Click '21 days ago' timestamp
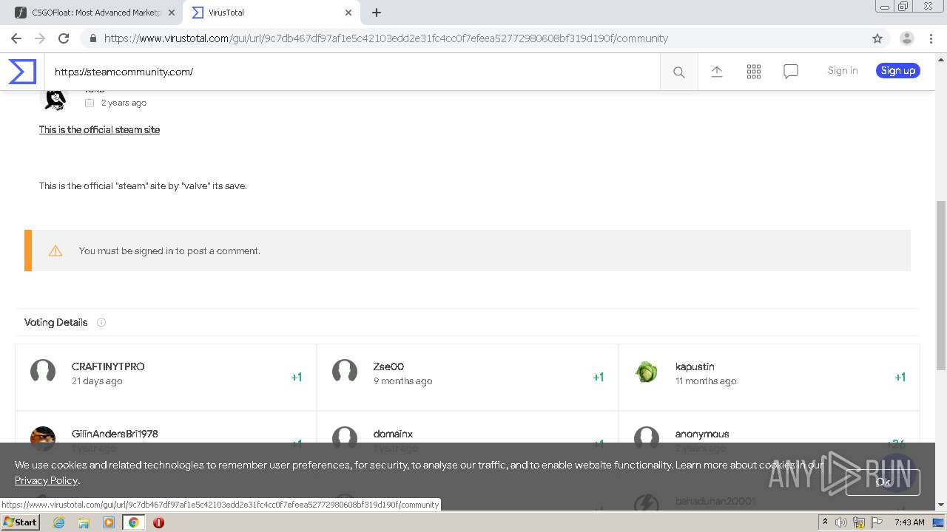Viewport: 947px width, 532px height. (97, 381)
